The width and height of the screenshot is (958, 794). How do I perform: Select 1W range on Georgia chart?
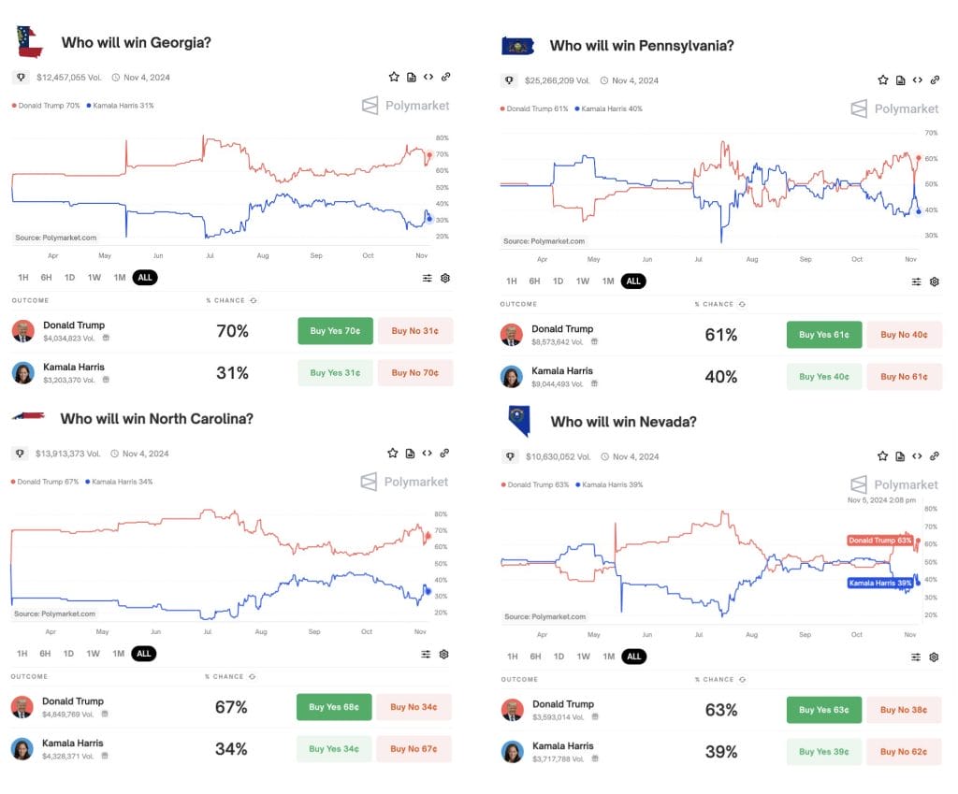(94, 277)
